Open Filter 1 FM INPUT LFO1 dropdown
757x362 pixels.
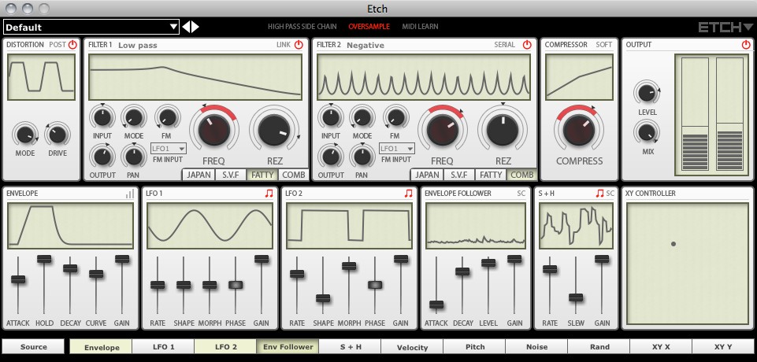pyautogui.click(x=169, y=149)
